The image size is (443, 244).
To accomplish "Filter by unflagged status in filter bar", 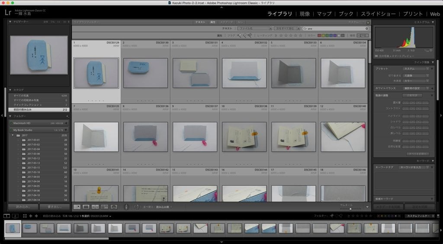I will coord(244,35).
